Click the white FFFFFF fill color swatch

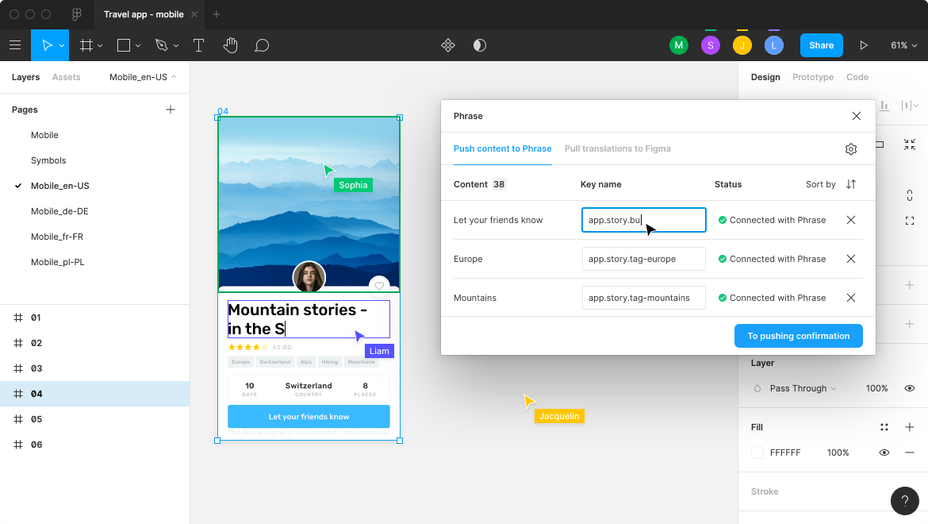coord(757,452)
